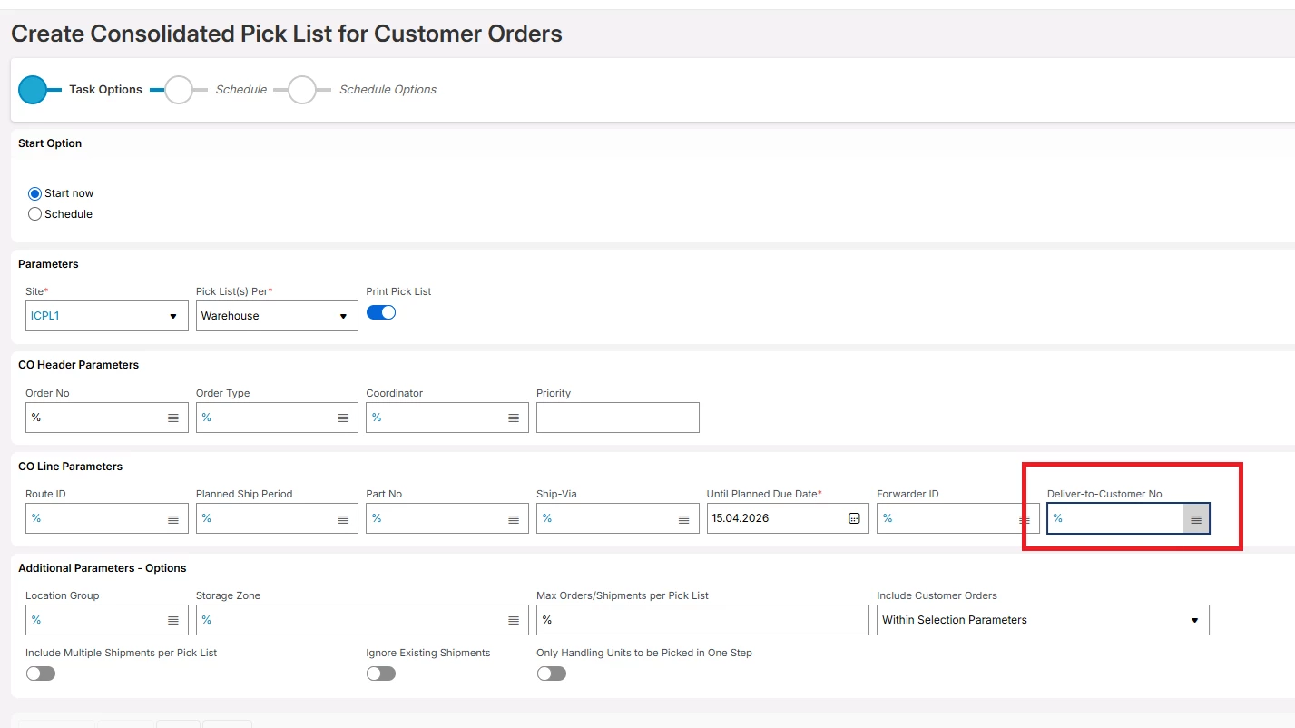Click the Max Orders/Shipments per Pick List field
The height and width of the screenshot is (728, 1295).
pos(702,620)
